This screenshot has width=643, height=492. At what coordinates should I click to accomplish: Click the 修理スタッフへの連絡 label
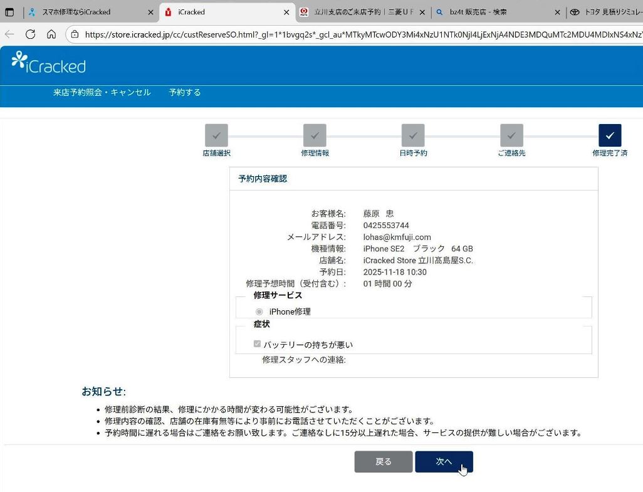tap(304, 360)
